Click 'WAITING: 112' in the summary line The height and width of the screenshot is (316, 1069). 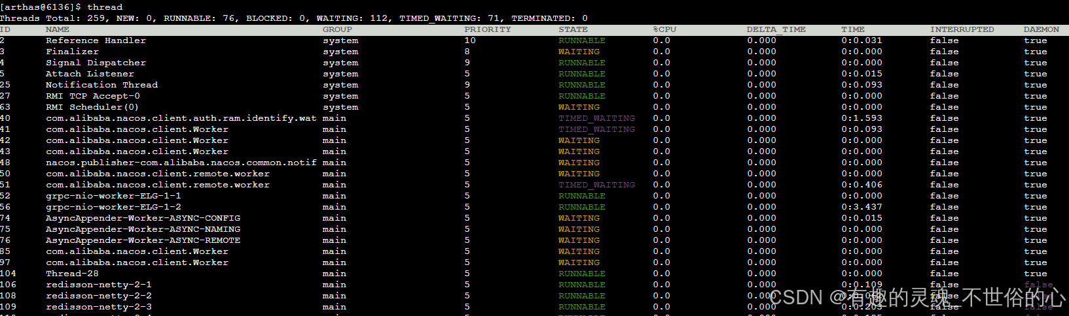pyautogui.click(x=352, y=18)
